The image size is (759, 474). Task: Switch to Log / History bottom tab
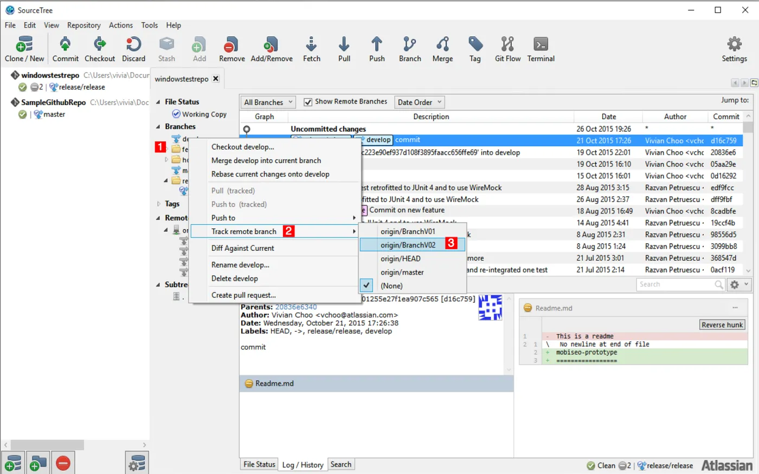coord(303,465)
